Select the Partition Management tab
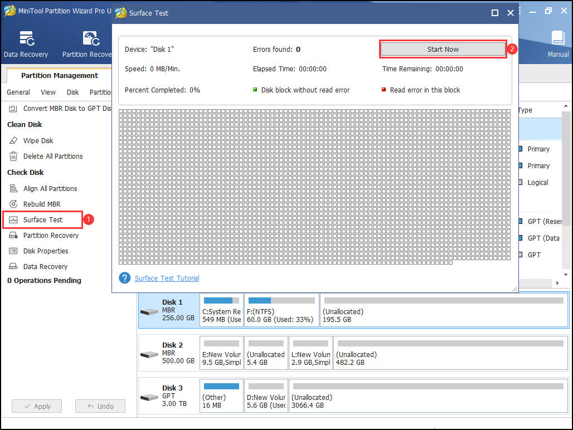 tap(60, 76)
